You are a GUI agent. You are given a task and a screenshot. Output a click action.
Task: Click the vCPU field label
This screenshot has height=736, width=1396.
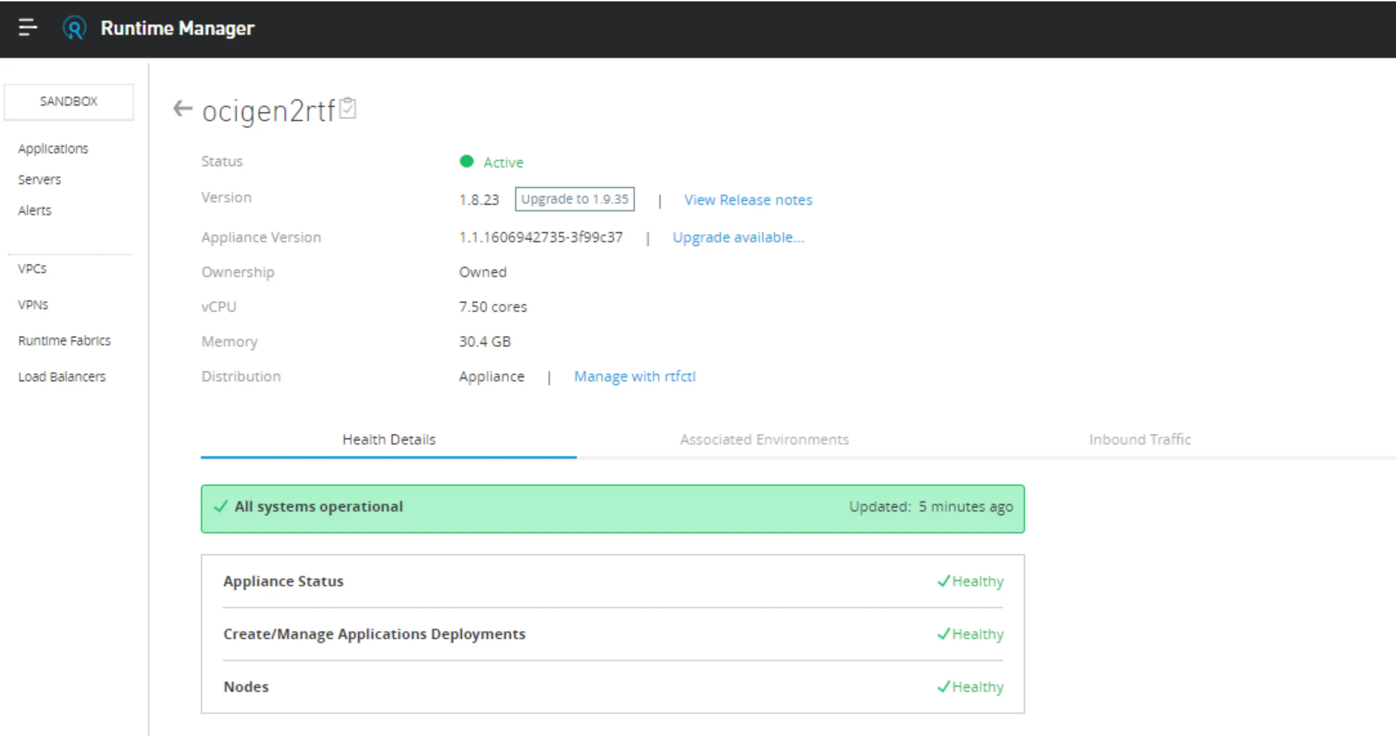pyautogui.click(x=219, y=307)
